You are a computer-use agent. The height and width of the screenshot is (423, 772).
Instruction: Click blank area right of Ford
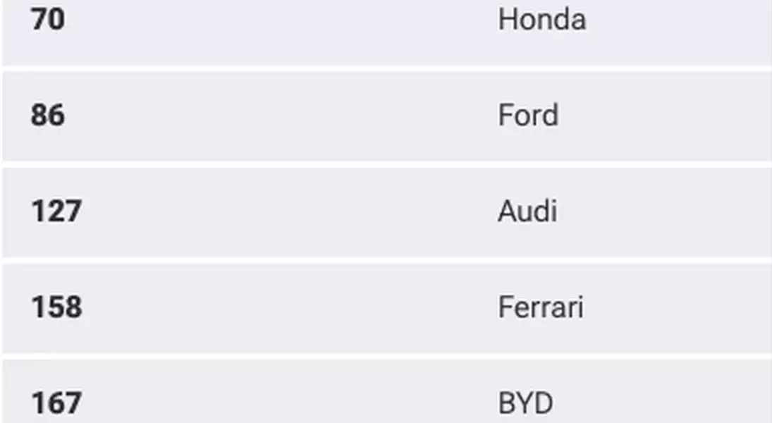click(665, 115)
